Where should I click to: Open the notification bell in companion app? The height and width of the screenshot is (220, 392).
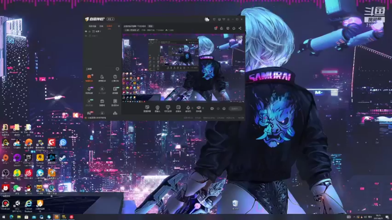coord(234,28)
